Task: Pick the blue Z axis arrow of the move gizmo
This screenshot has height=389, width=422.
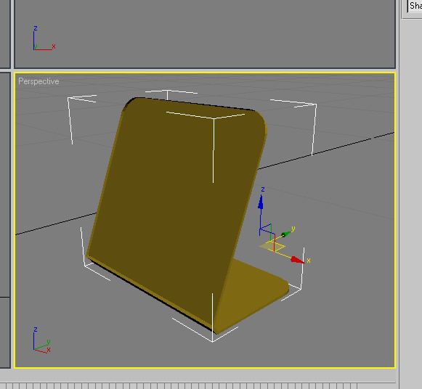Action: tap(260, 202)
